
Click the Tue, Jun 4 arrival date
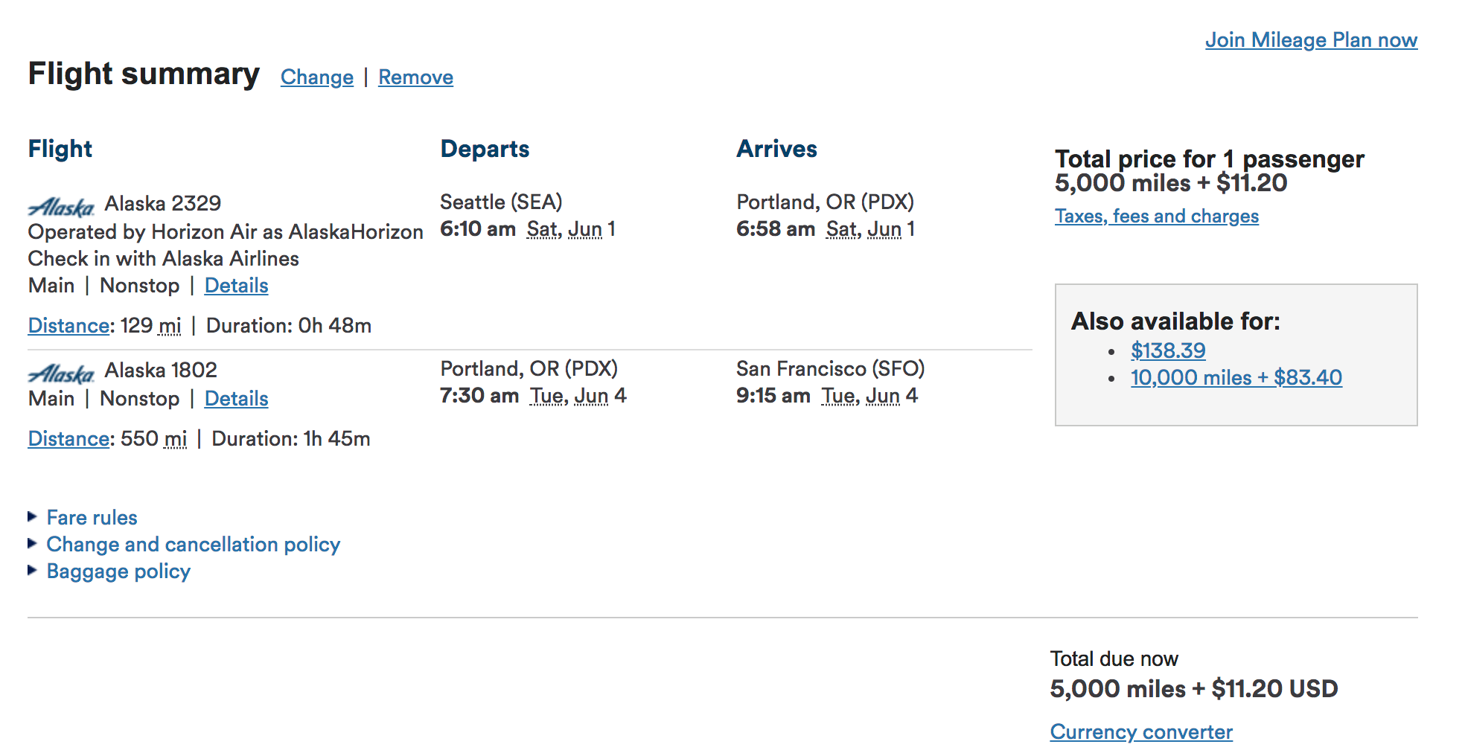click(869, 396)
